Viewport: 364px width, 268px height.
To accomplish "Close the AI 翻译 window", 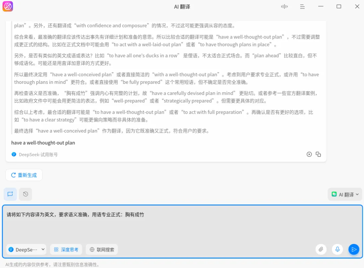I will (x=357, y=6).
